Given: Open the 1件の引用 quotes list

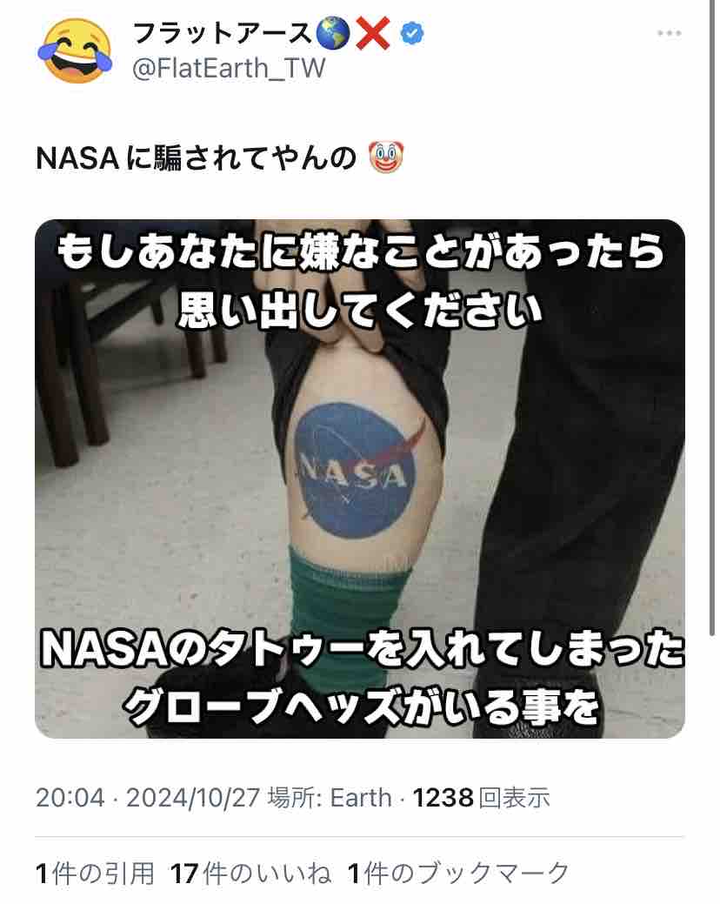Looking at the screenshot, I should (x=95, y=874).
